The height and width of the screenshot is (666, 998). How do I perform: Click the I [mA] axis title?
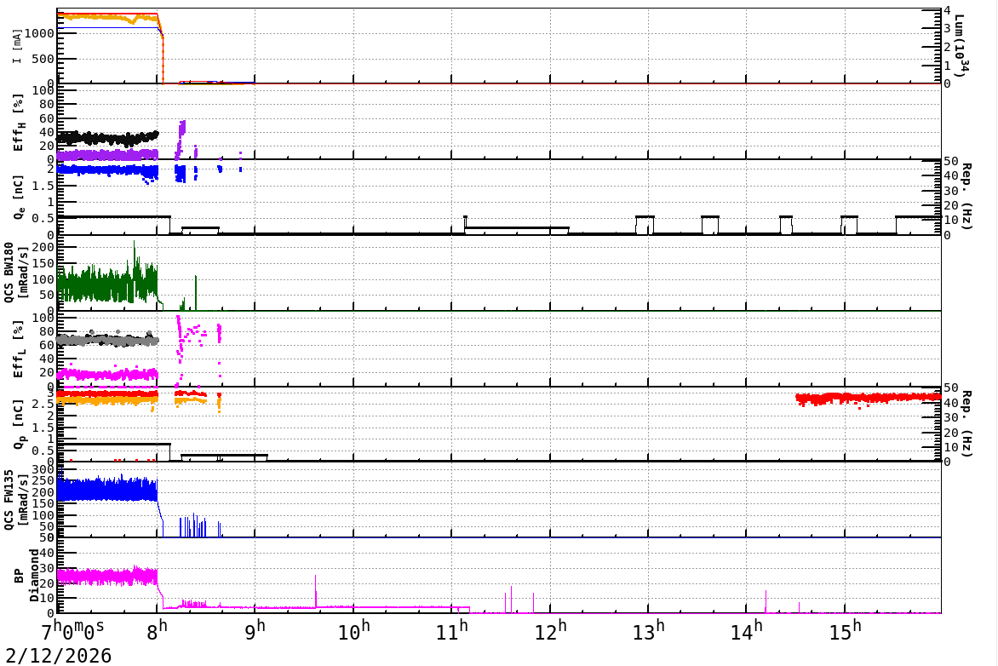click(x=17, y=46)
